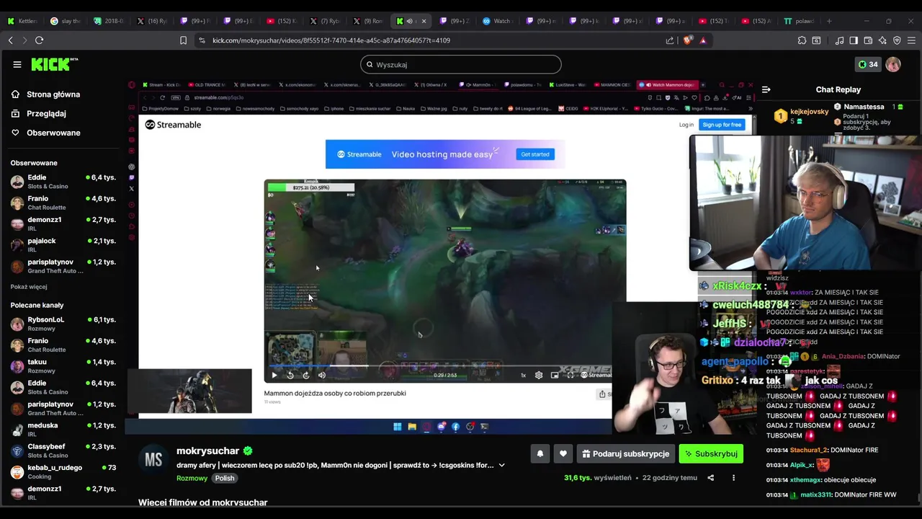The image size is (922, 519).
Task: Open Streamable player settings gear
Action: coord(539,375)
